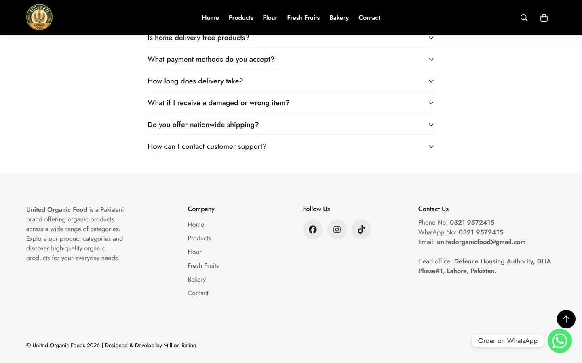Open Flour in the top navigation

pos(270,18)
